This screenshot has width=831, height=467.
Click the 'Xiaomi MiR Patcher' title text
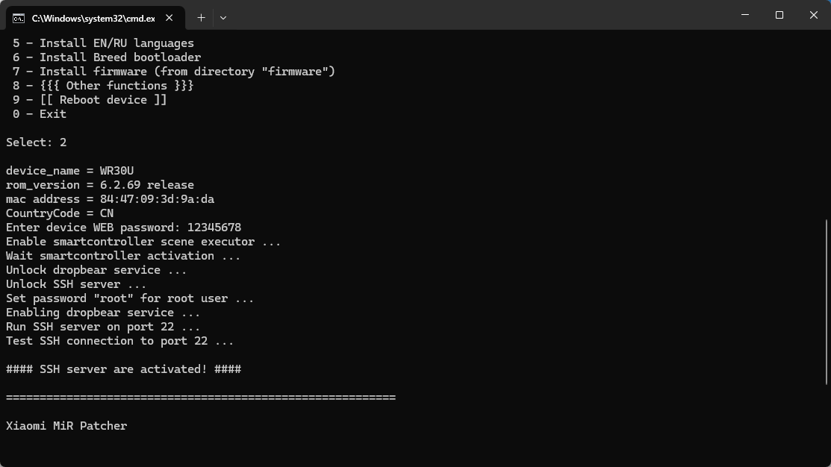[66, 426]
